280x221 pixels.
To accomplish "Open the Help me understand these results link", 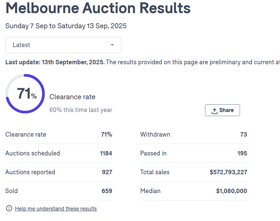I will point(56,209).
